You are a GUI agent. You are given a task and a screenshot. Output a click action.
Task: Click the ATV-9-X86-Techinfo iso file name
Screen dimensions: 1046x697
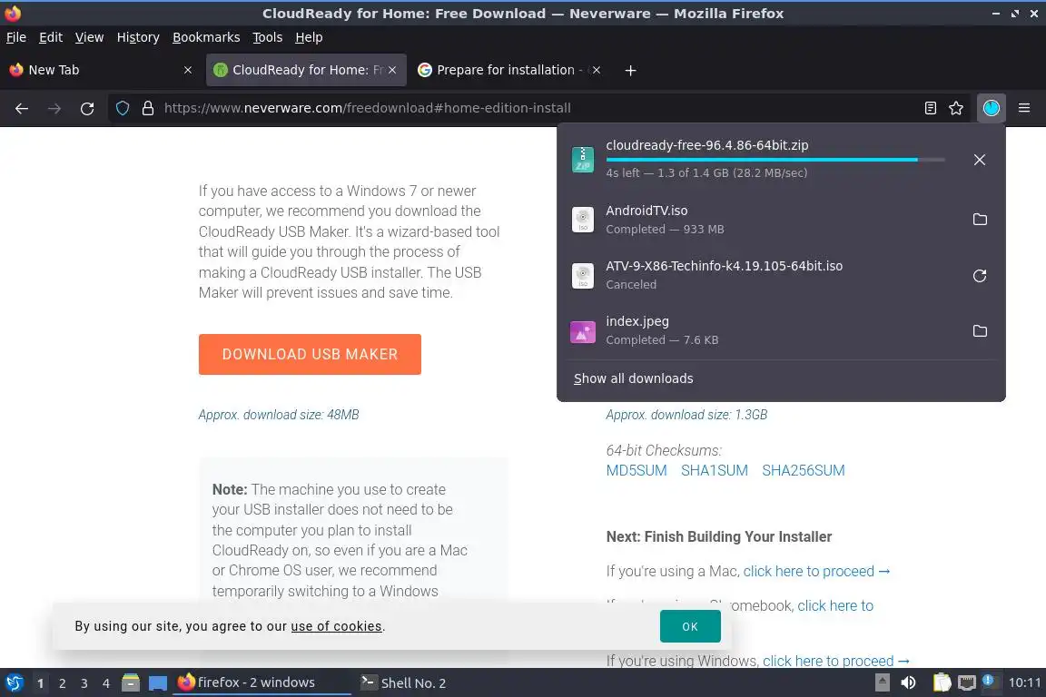pyautogui.click(x=724, y=266)
